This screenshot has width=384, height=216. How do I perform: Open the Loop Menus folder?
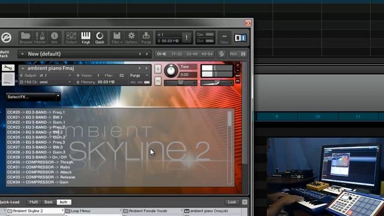[93, 211]
